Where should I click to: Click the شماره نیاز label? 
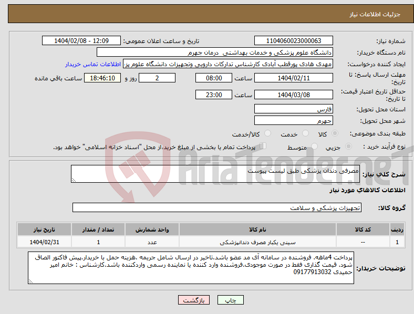click(x=391, y=41)
